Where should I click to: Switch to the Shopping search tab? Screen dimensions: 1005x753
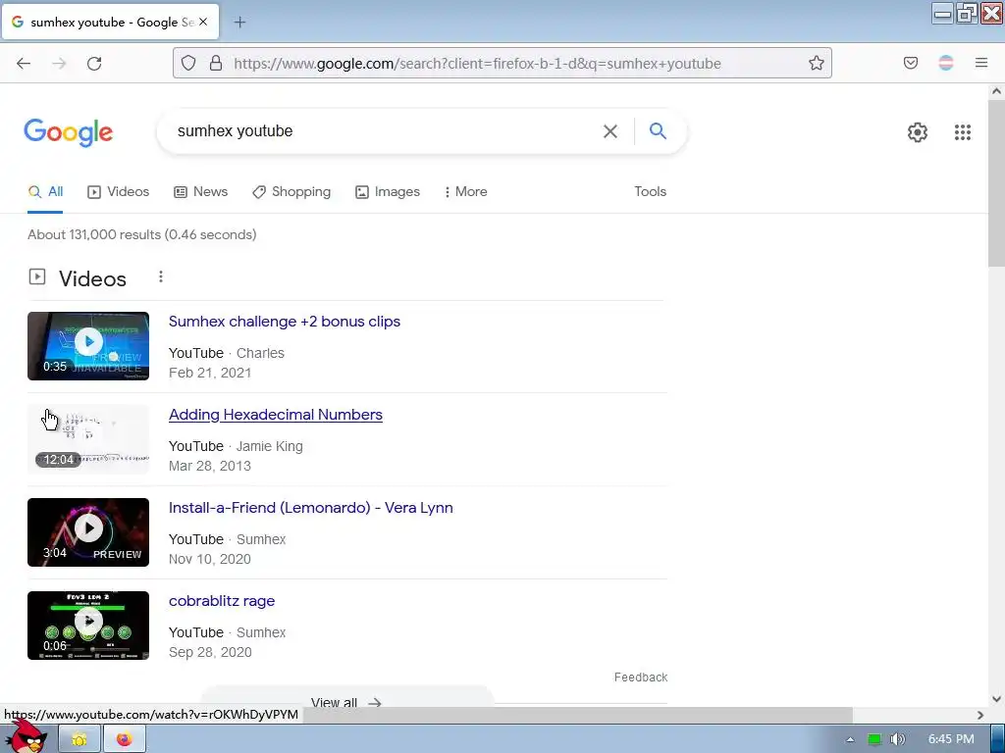(x=291, y=191)
